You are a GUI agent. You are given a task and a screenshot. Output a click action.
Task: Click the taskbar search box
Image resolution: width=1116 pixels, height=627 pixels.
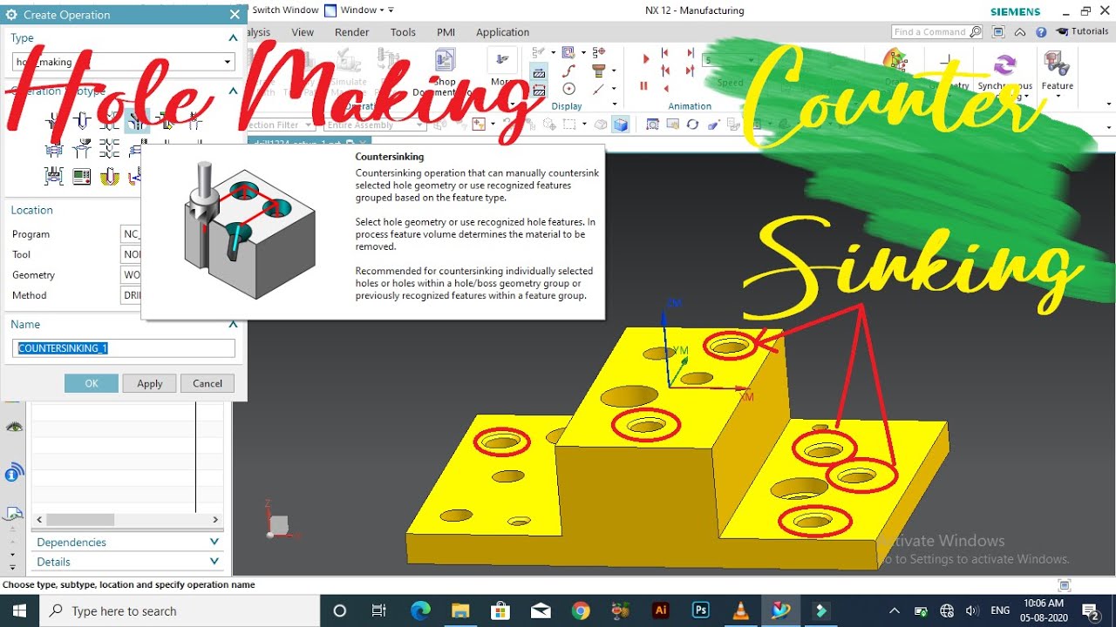coord(180,610)
